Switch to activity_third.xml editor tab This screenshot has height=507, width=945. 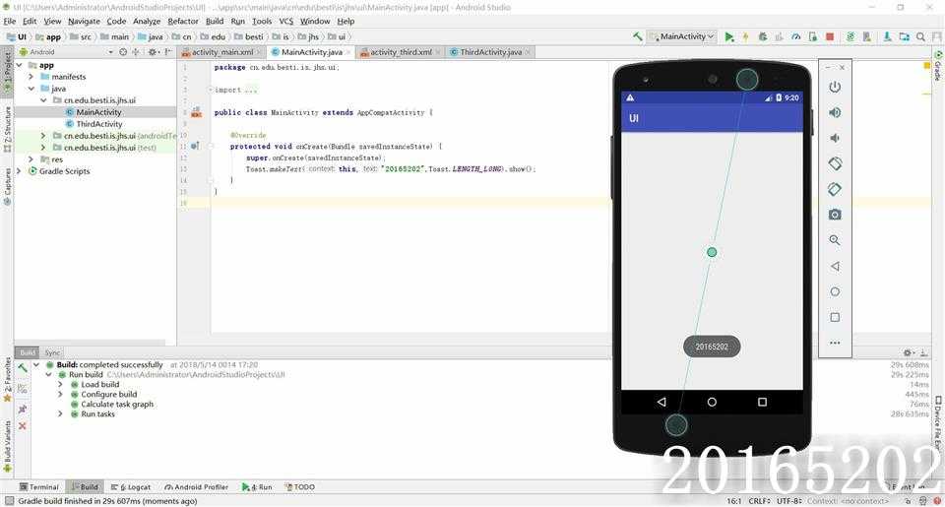coord(401,52)
